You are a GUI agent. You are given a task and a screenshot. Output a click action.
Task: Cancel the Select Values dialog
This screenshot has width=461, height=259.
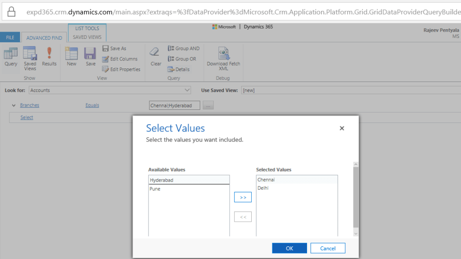point(328,248)
